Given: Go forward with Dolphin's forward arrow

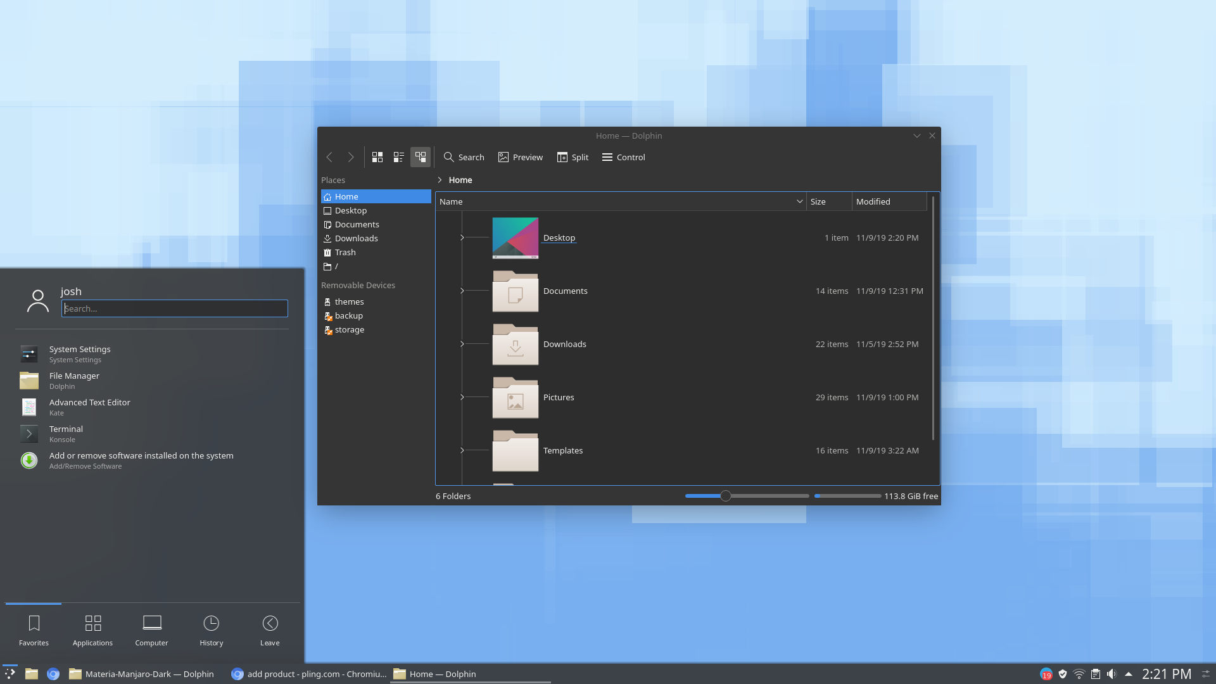Looking at the screenshot, I should (x=351, y=157).
